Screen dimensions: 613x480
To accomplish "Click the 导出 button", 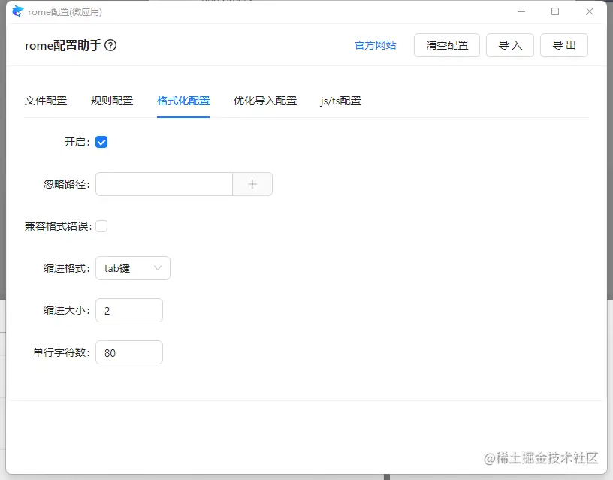I will coord(563,45).
